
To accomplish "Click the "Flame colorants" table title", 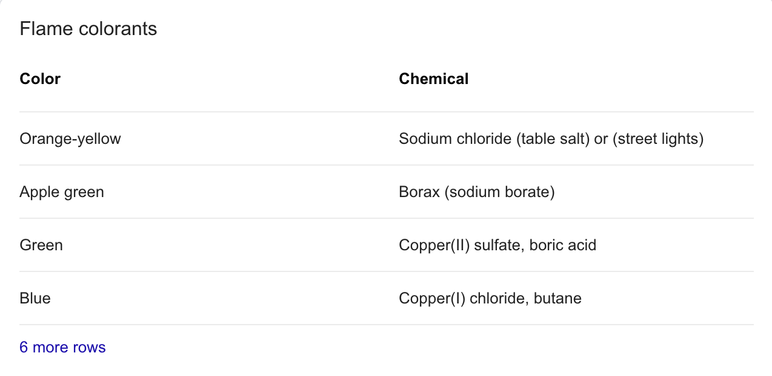I will click(88, 28).
